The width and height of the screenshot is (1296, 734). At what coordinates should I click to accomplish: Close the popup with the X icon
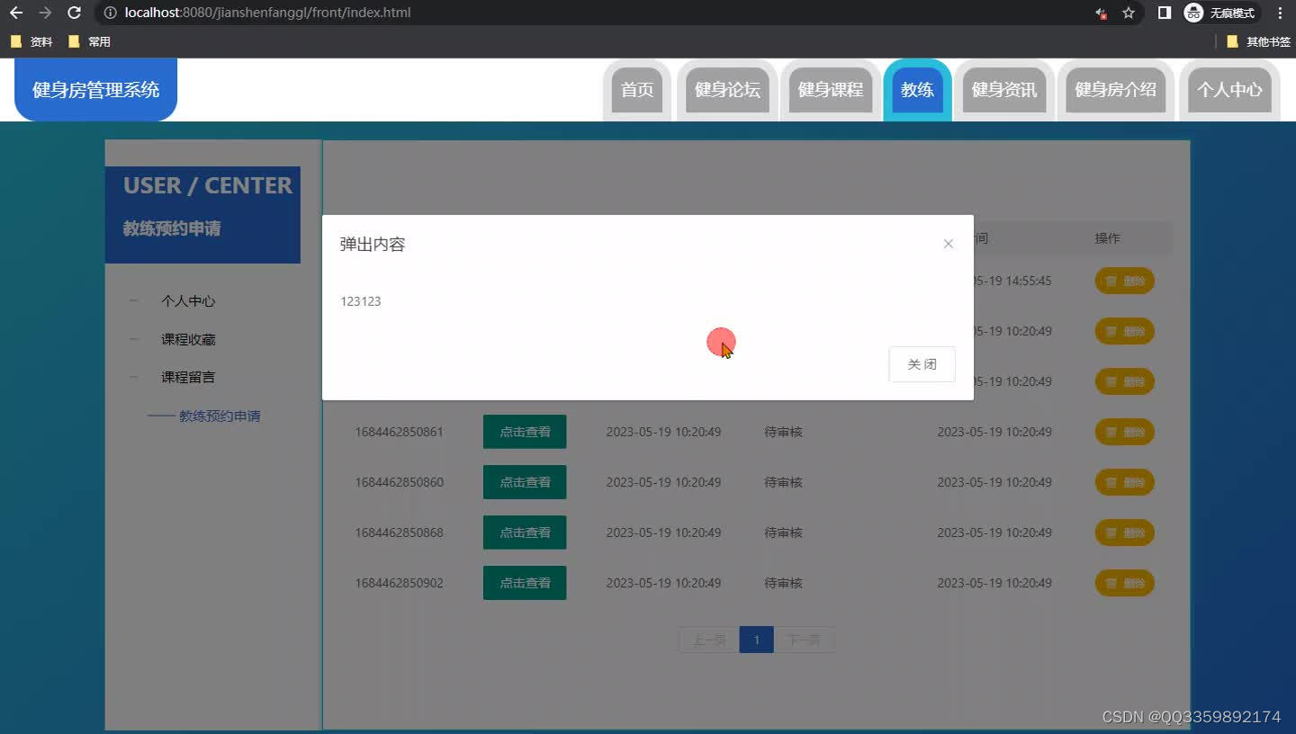coord(948,244)
